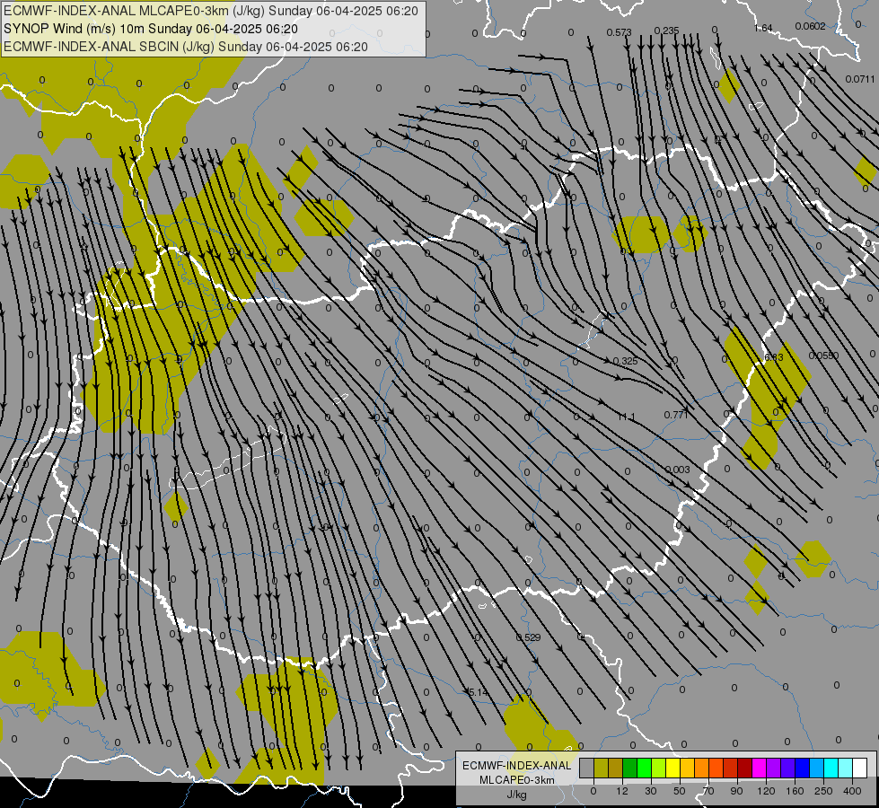Click the SYNOP Wind (m/s) 10m header line
This screenshot has height=808, width=879.
(151, 29)
